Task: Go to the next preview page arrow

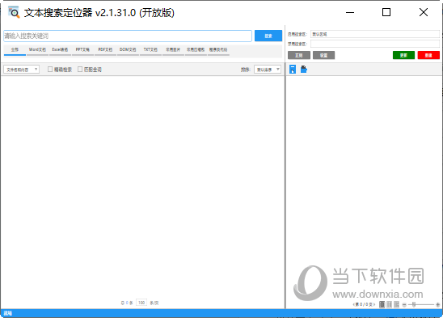Action: point(374,304)
